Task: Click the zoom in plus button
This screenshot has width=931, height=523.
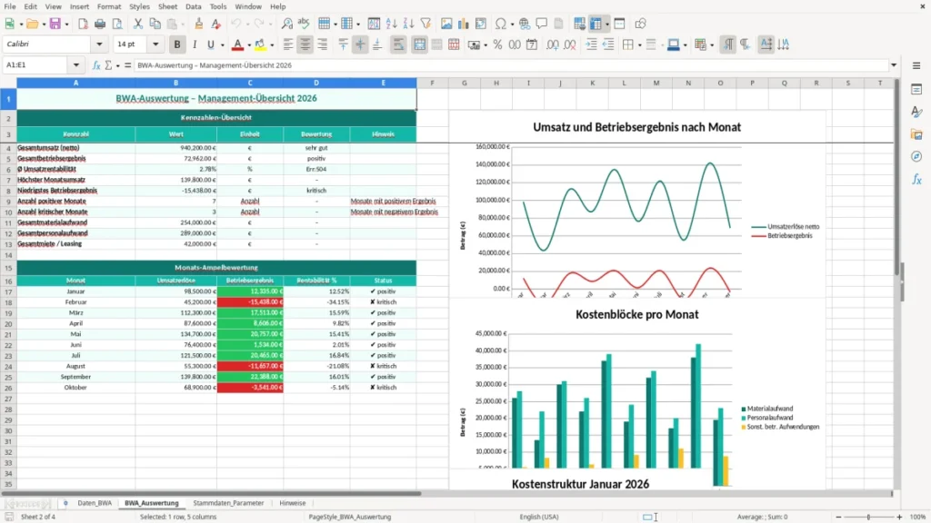Action: click(899, 517)
